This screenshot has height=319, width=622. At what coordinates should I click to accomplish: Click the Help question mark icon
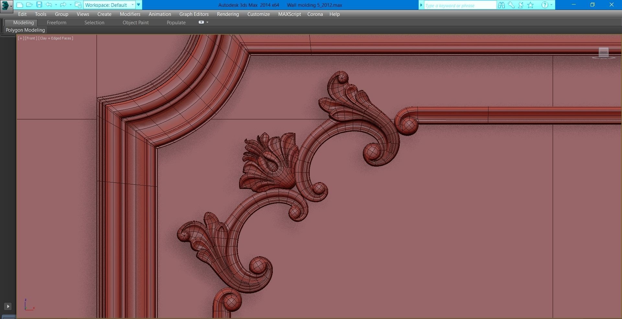point(545,5)
